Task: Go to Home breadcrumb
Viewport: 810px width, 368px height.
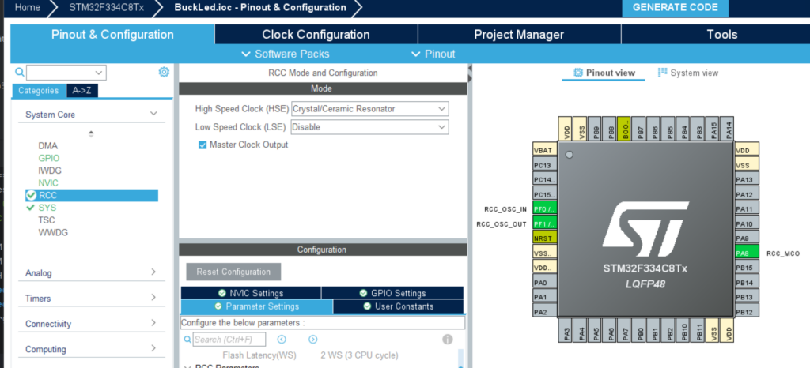Action: (28, 8)
